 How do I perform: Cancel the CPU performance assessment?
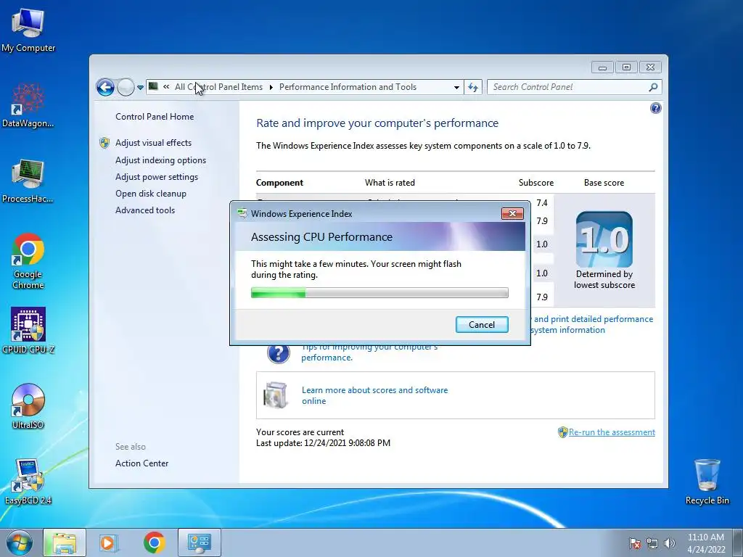[x=482, y=324]
